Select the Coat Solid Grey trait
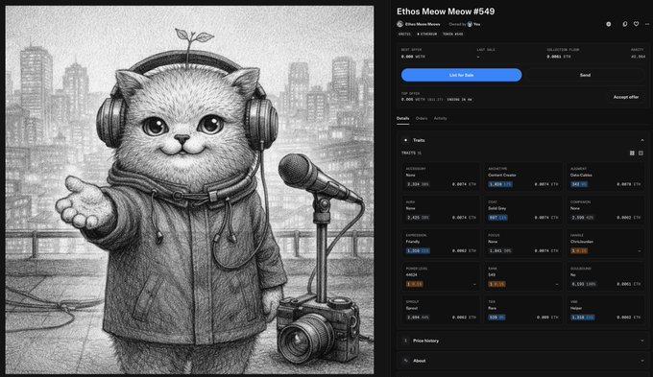Image resolution: width=653 pixels, height=377 pixels. pos(522,210)
